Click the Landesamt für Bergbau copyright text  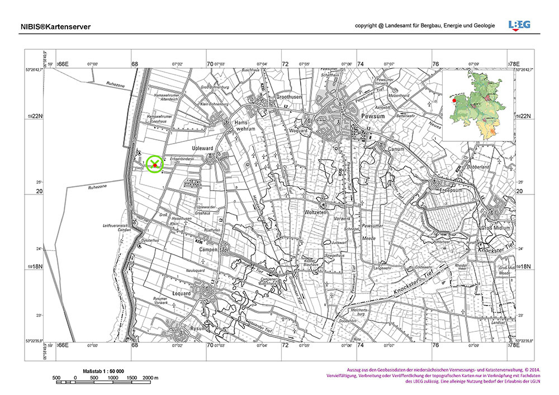(425, 26)
